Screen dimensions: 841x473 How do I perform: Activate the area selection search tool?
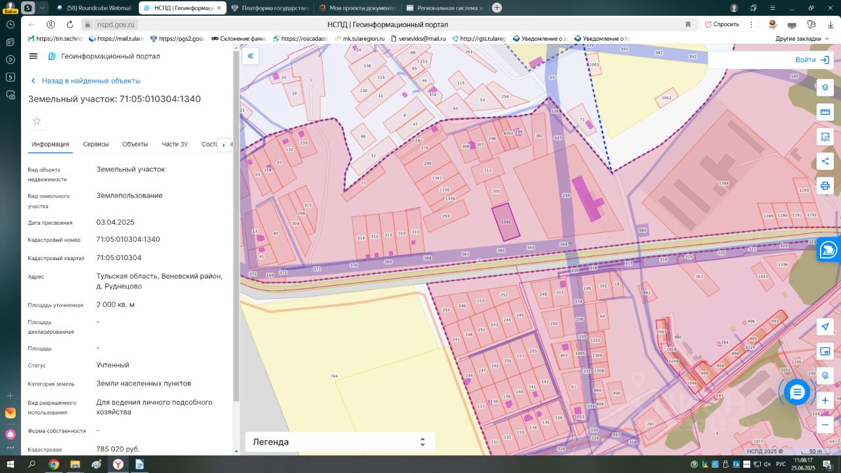coord(825,137)
